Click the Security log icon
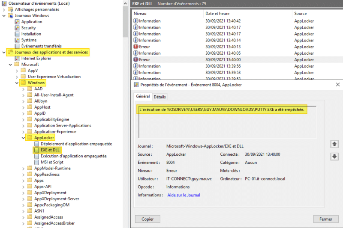This screenshot has width=343, height=228. pyautogui.click(x=17, y=28)
